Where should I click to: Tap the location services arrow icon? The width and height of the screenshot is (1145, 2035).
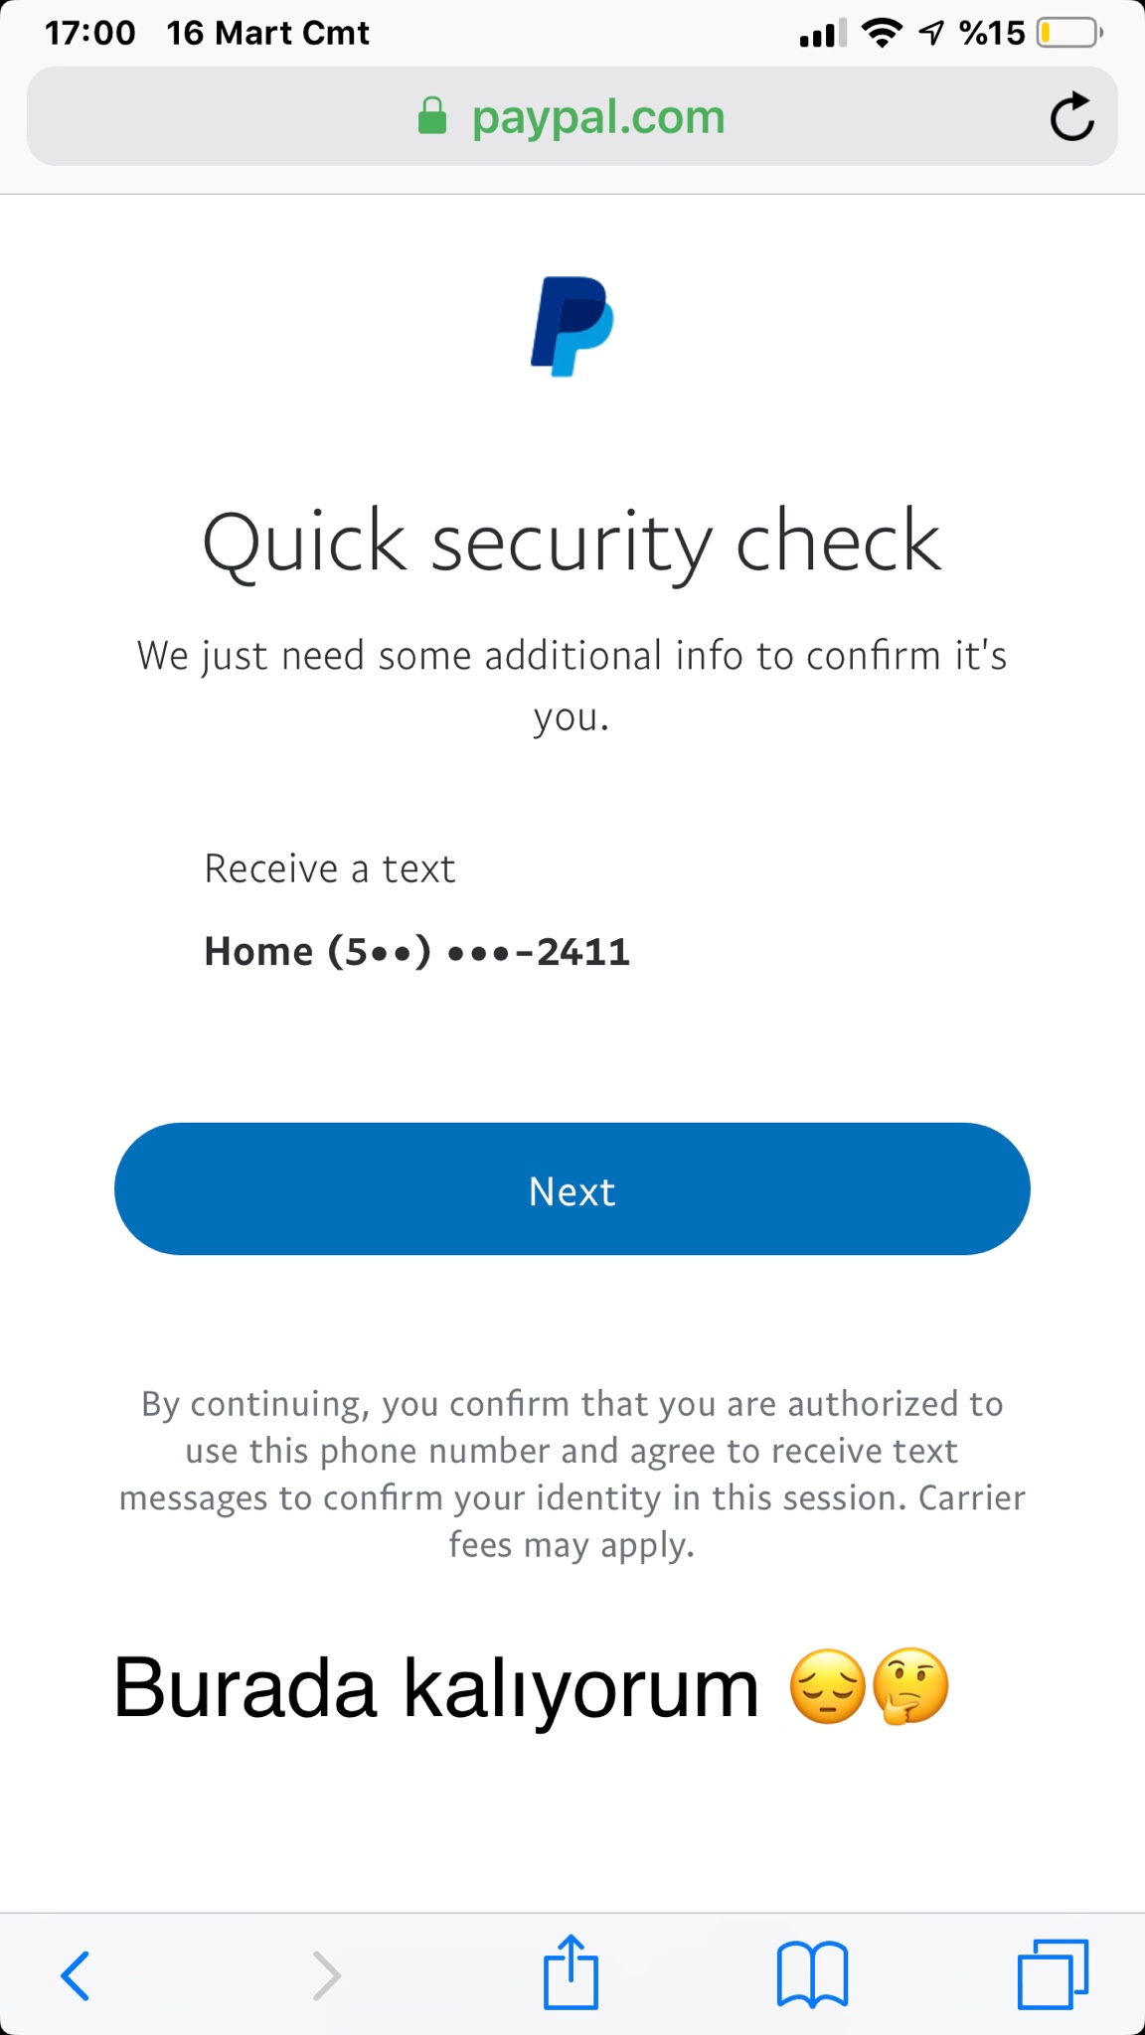point(931,34)
